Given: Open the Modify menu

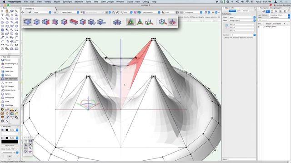Looking at the screenshot, I should pos(48,2).
